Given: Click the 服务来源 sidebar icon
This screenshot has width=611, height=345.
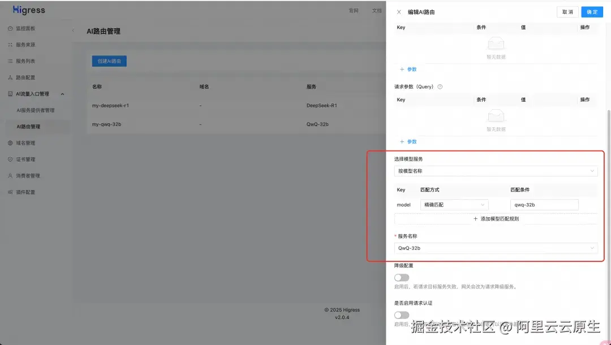Looking at the screenshot, I should (x=10, y=45).
